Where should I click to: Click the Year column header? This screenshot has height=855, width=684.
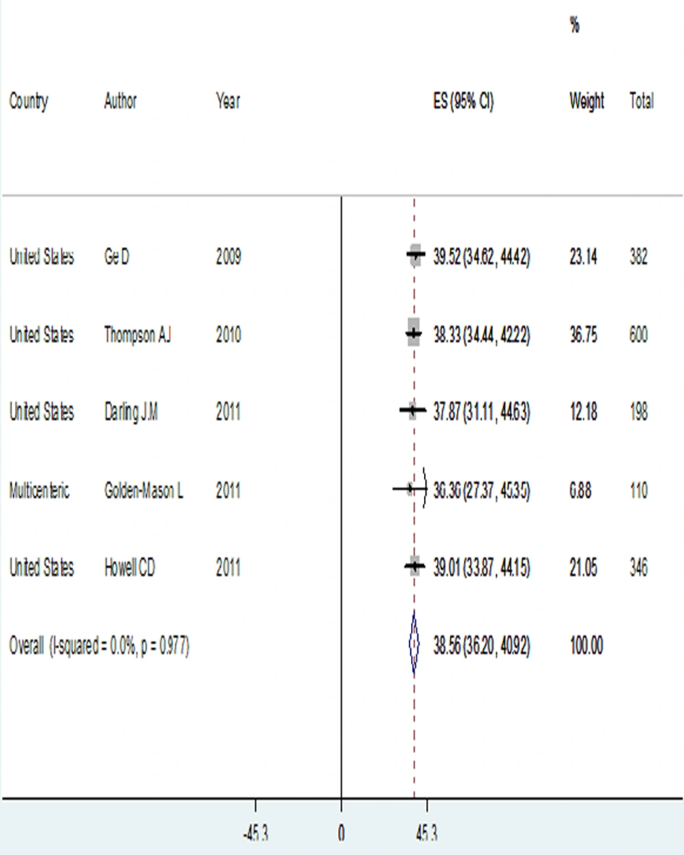point(228,101)
